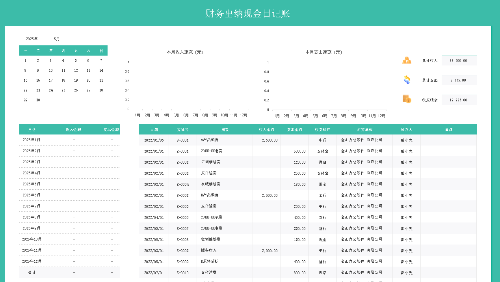Select the 2026年6月 row in monthly summary
Screen dimensions: 500x282
click(x=32, y=195)
